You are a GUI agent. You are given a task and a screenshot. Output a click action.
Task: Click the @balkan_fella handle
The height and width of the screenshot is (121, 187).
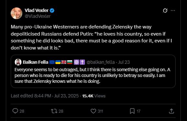click(x=100, y=62)
